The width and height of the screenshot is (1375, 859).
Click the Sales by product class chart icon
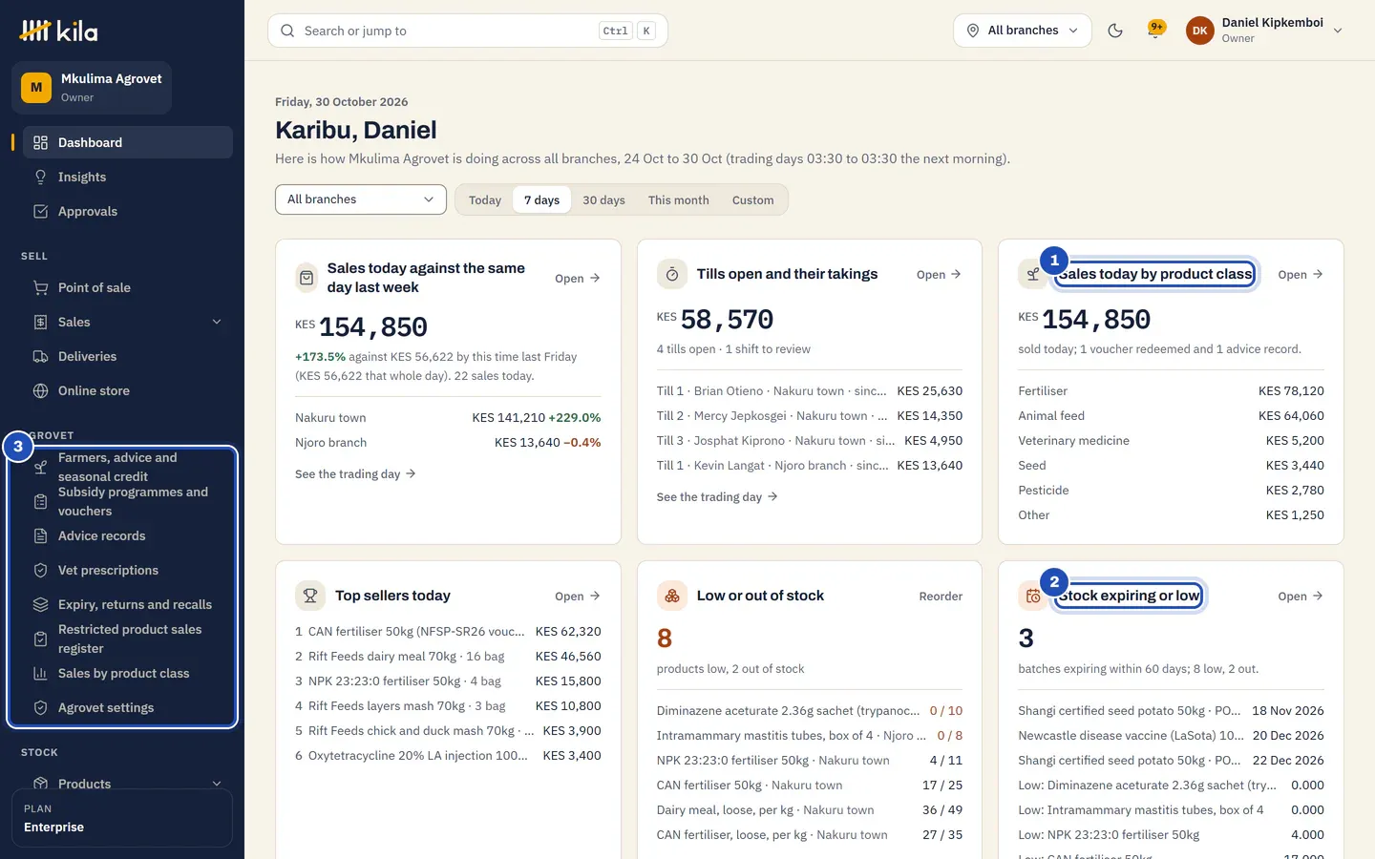click(x=40, y=673)
